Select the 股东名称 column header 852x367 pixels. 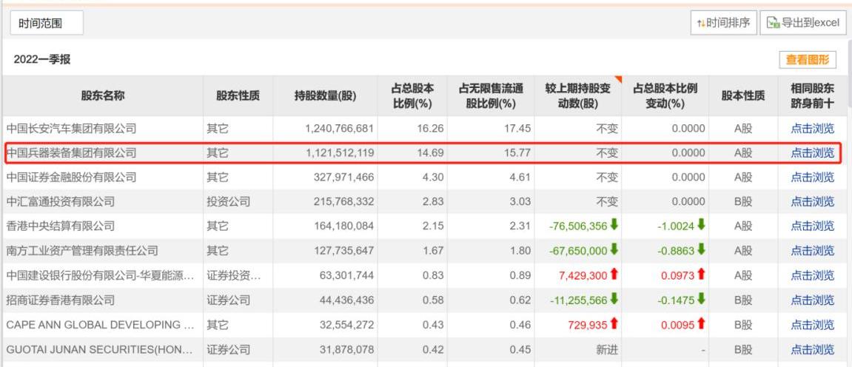(x=103, y=95)
